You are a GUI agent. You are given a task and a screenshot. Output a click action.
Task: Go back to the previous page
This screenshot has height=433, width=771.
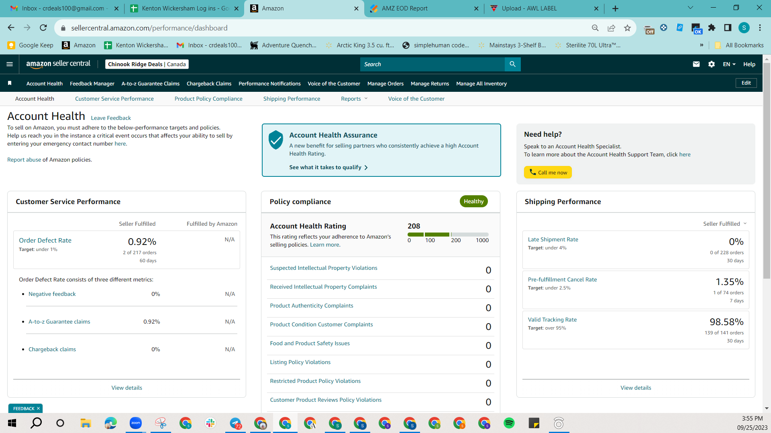pos(11,28)
